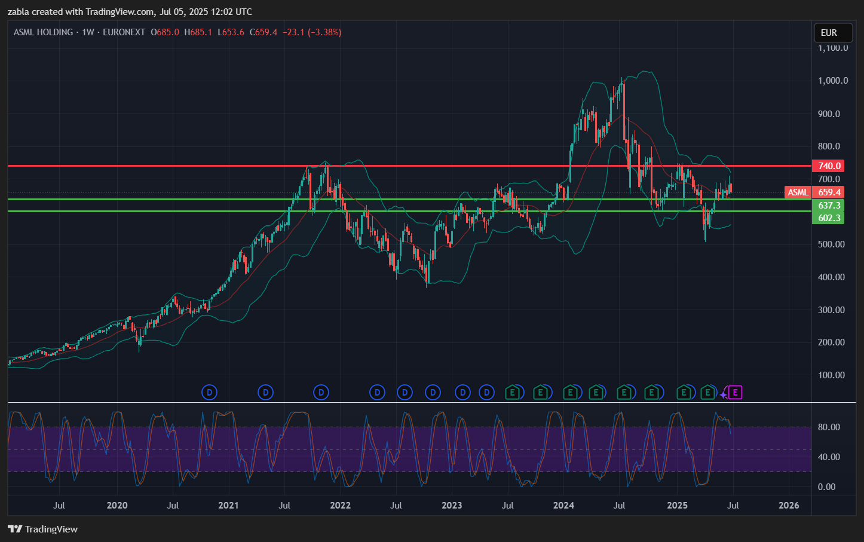Open the earnings marker near January 2025

684,393
